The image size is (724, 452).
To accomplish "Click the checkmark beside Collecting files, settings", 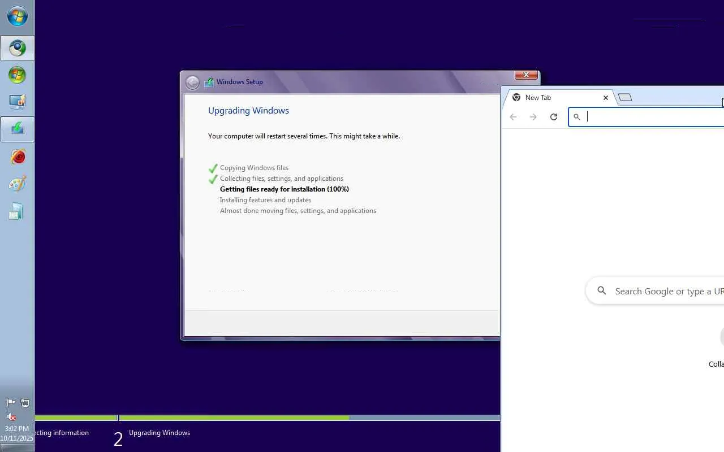I will [213, 179].
